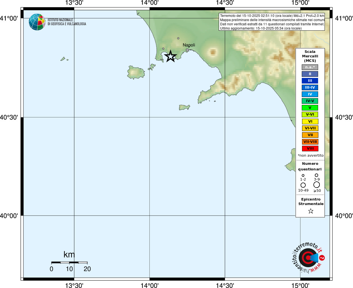This screenshot has height=288, width=353.
Task: Select the Epicentro Strumentale star symbol in legend
Action: click(x=310, y=211)
